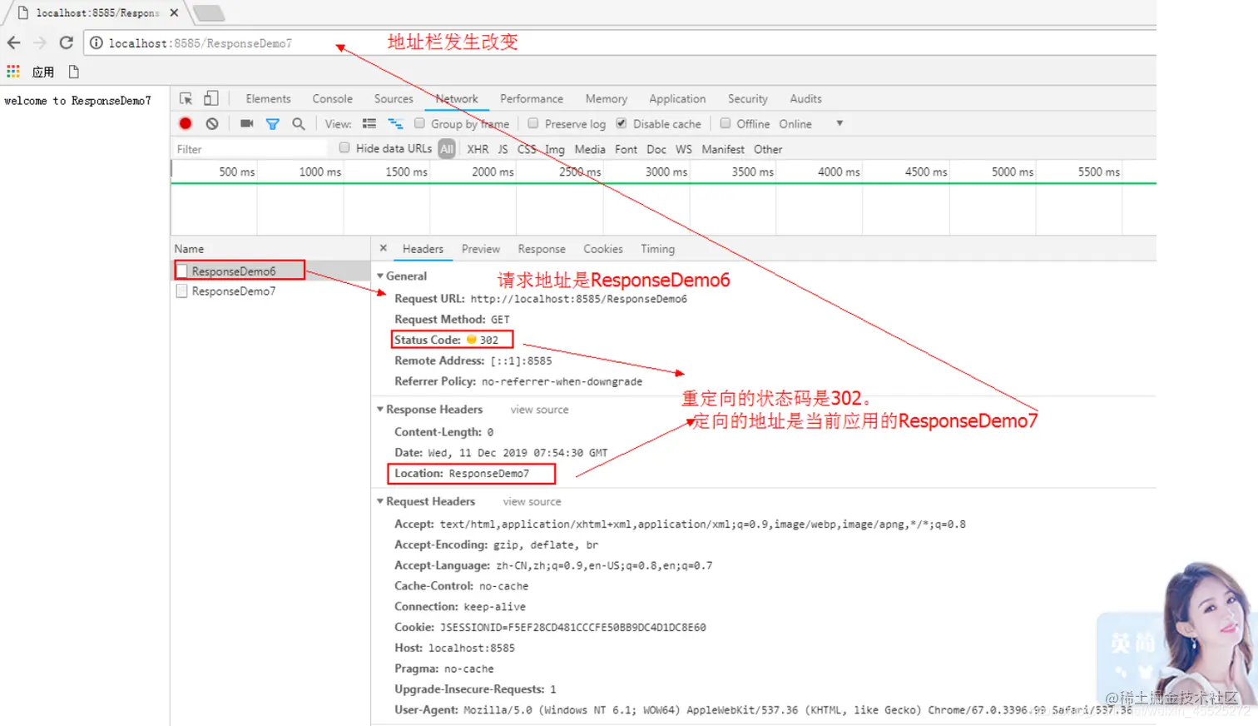Click the Name column header
The image size is (1258, 726).
(x=270, y=249)
